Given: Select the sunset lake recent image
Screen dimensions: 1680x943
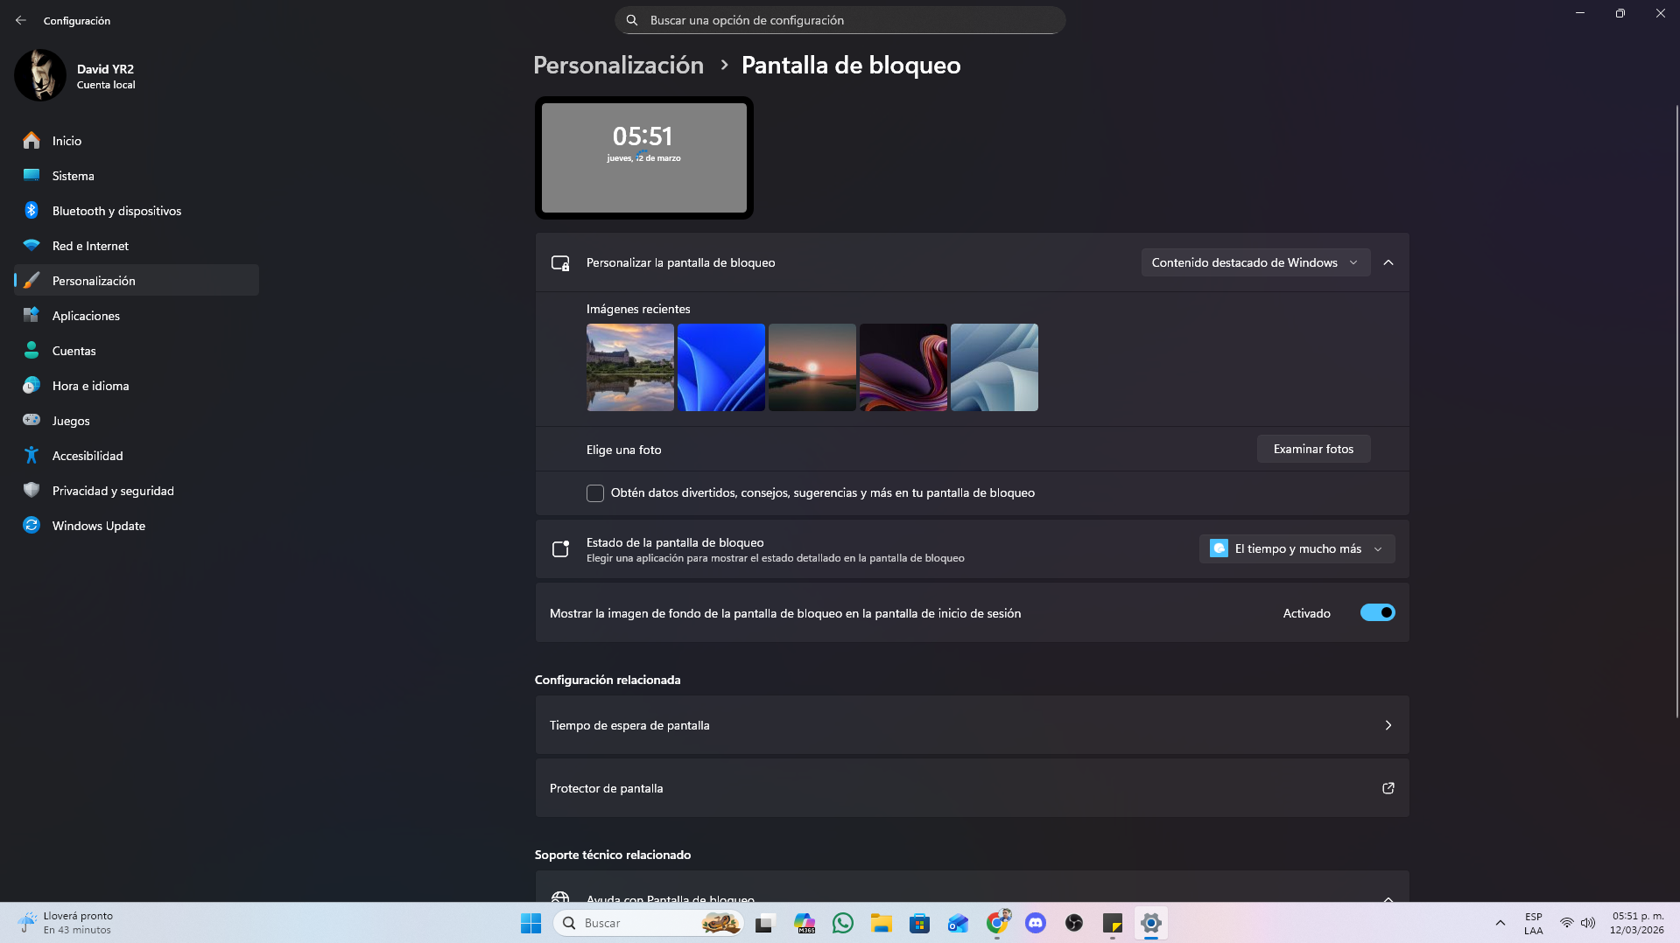Looking at the screenshot, I should 812,367.
